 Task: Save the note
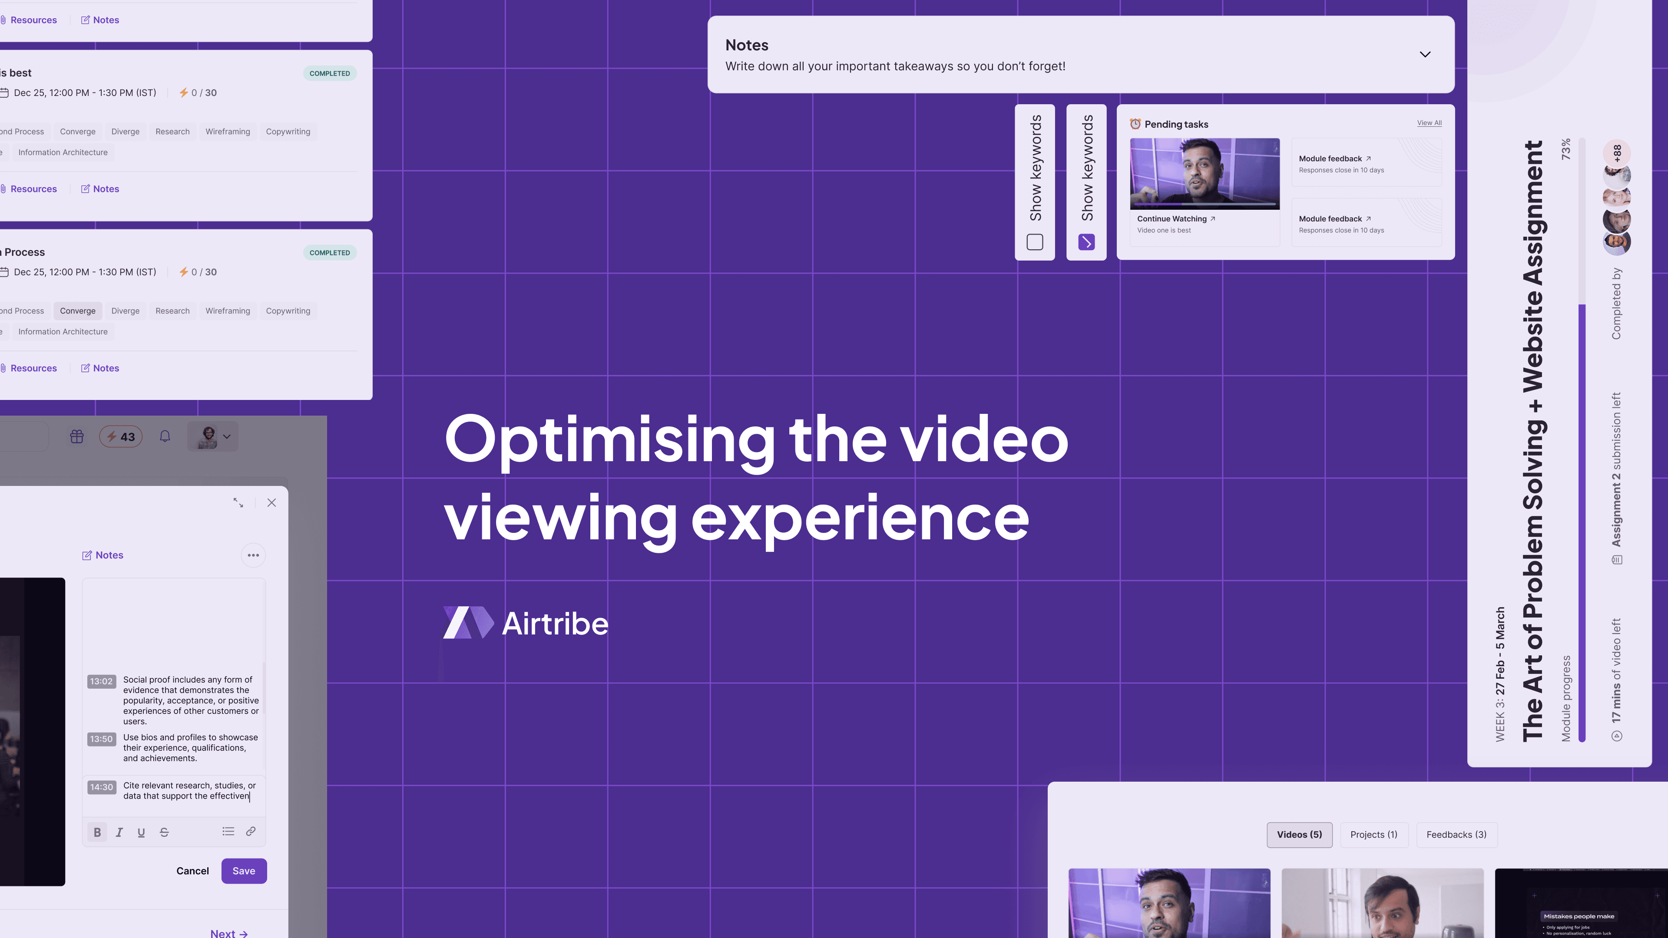[243, 871]
